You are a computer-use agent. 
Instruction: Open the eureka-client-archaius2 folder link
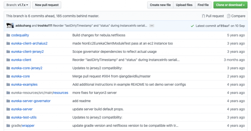tap(29, 43)
